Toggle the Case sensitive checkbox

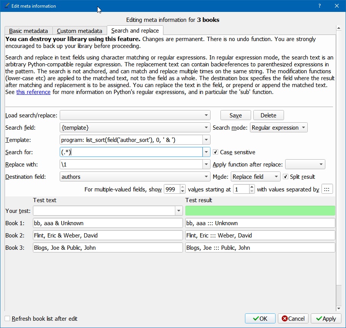click(x=215, y=152)
